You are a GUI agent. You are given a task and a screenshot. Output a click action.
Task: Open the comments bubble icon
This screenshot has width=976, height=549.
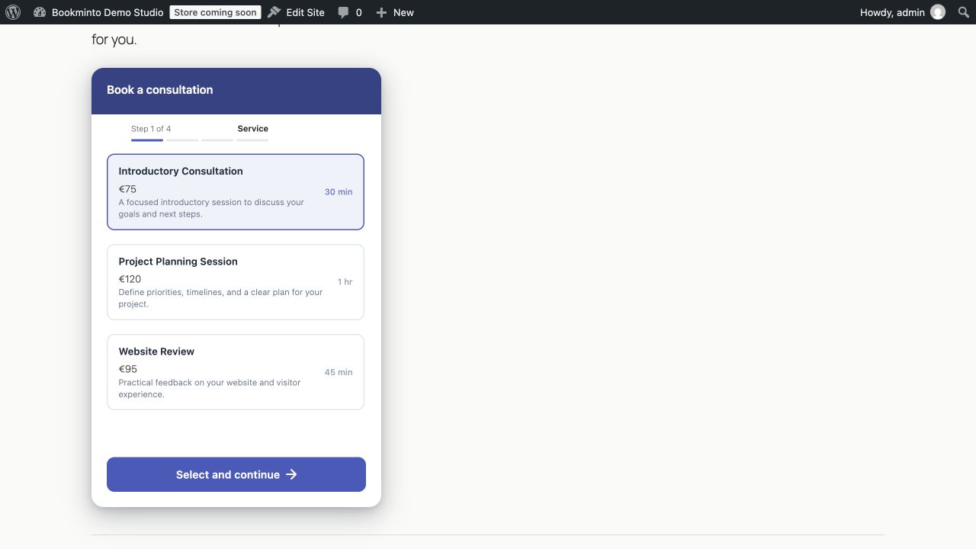click(x=344, y=12)
